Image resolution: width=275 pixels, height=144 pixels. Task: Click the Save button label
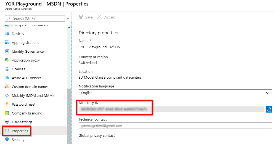(x=89, y=17)
